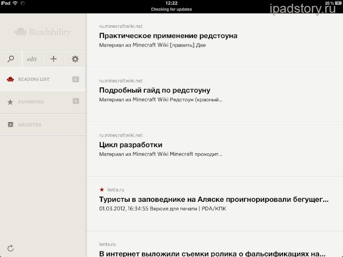The height and width of the screenshot is (257, 343).
Task: Click source label above 'Подробный гайд по редстоуну'
Action: point(121,81)
